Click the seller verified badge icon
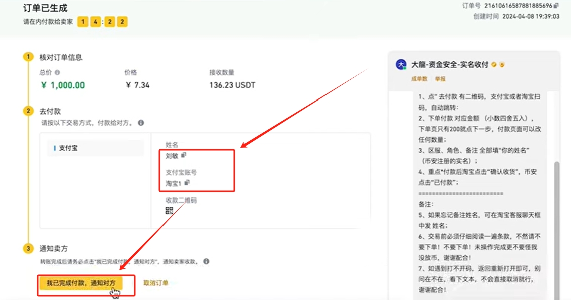Viewport: 571px width, 300px height. 494,65
